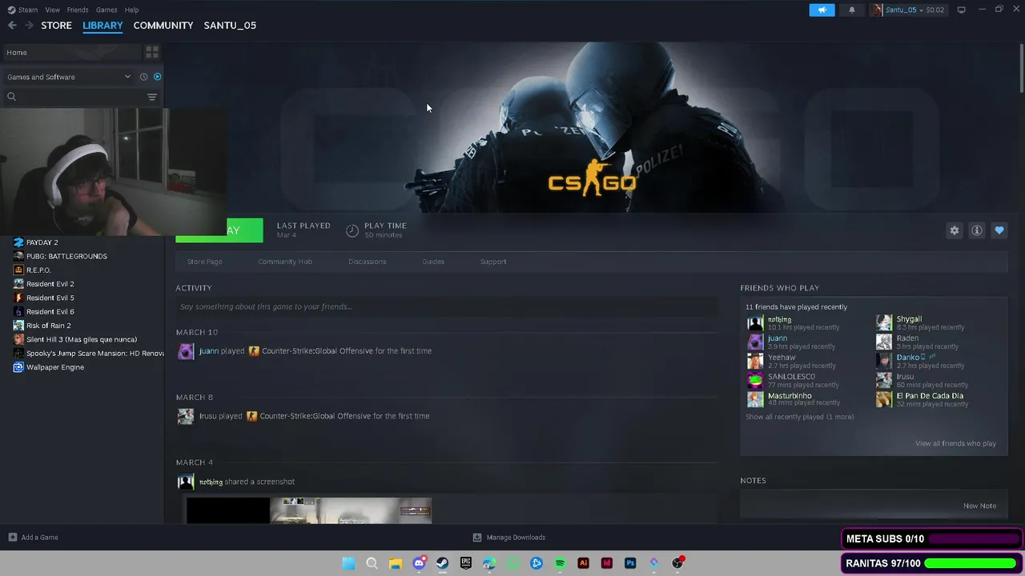The image size is (1025, 576).
Task: Open juann's profile in the March 10 activity
Action: (208, 351)
